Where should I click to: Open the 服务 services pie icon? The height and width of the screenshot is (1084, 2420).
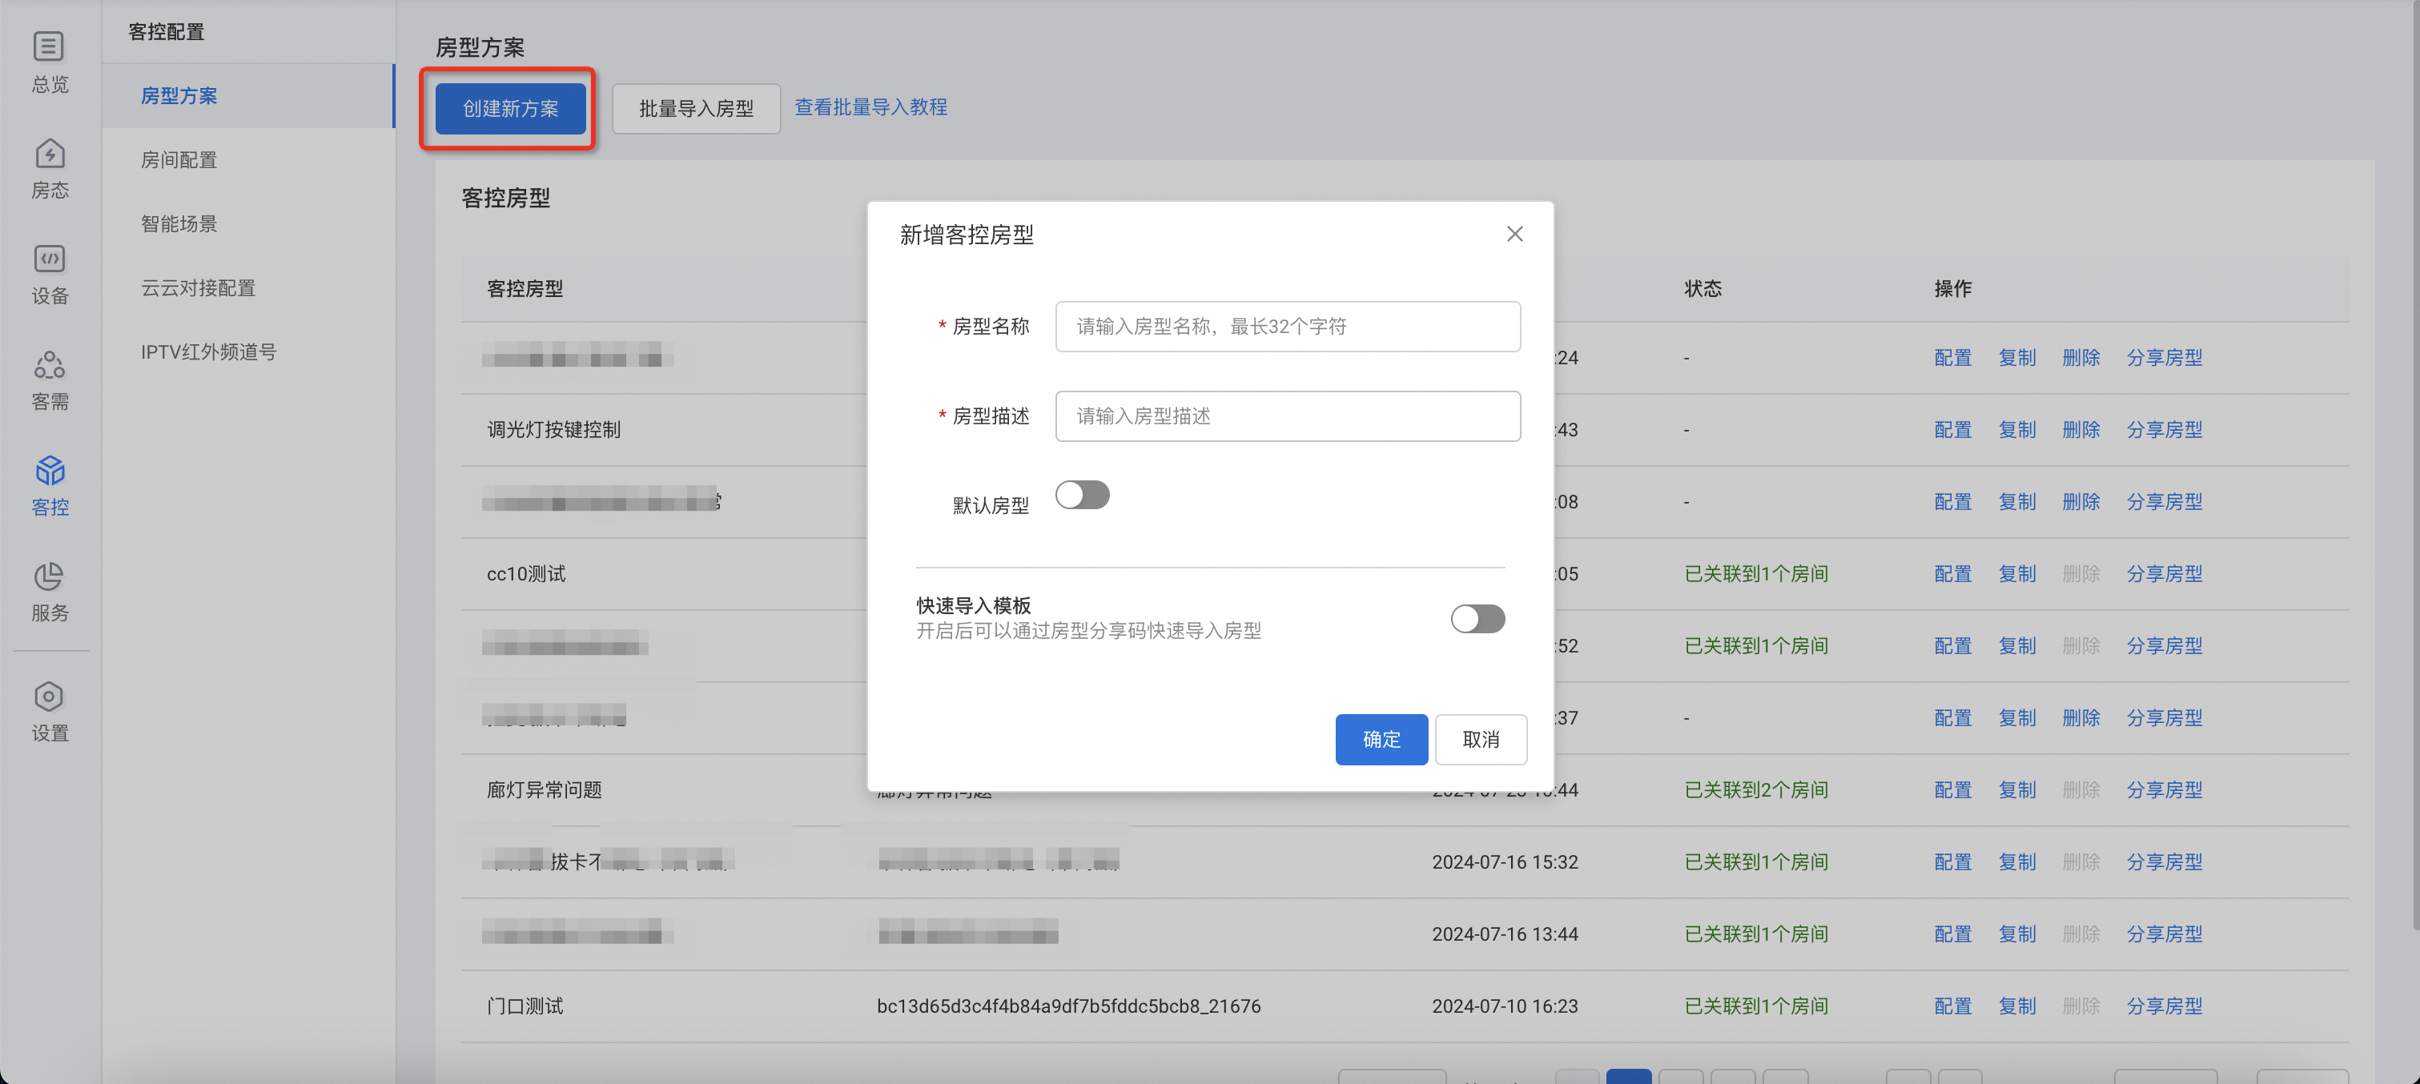point(49,576)
